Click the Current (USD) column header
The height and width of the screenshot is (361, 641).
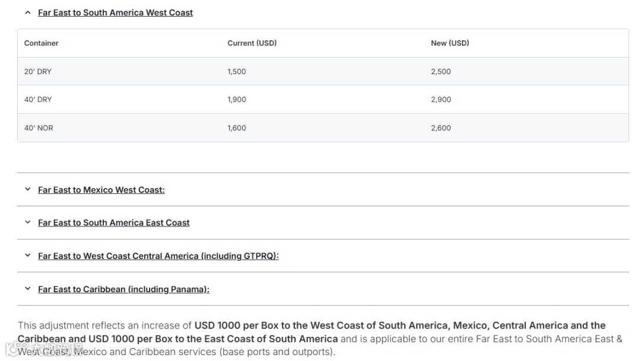point(252,43)
